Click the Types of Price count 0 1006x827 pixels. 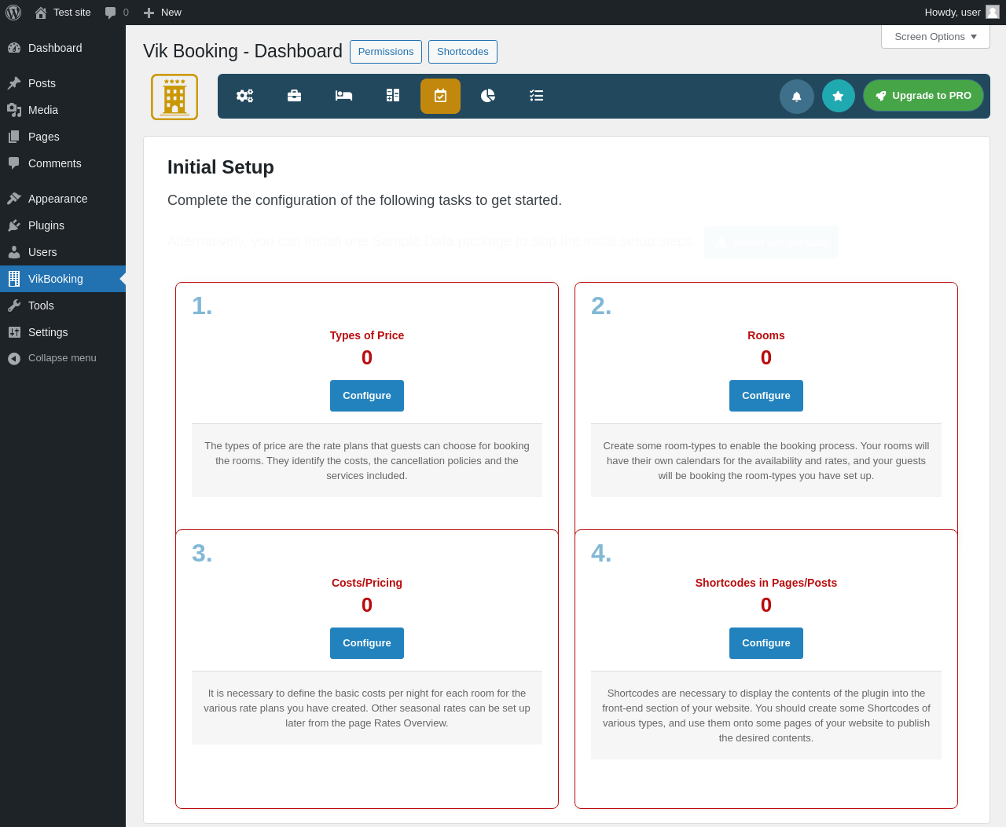367,358
